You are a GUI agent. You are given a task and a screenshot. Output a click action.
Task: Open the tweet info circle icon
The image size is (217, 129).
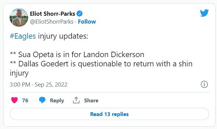point(204,84)
